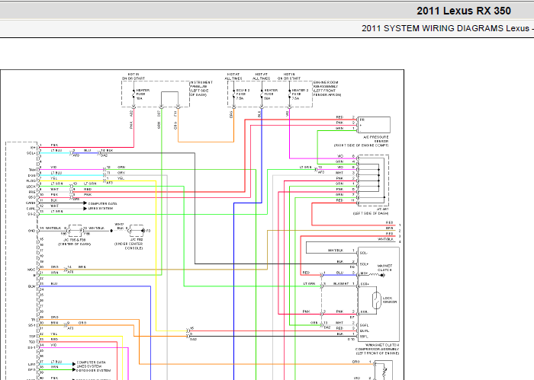Click the ECU-B 2 FUSE 7.5A label

(243, 94)
